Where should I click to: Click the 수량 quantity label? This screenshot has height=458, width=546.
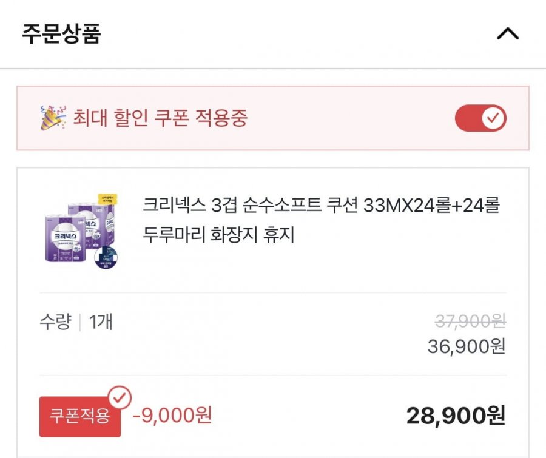(x=56, y=322)
